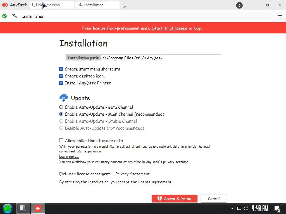Uncheck Create desktop icon
The image size is (286, 214).
[61, 76]
